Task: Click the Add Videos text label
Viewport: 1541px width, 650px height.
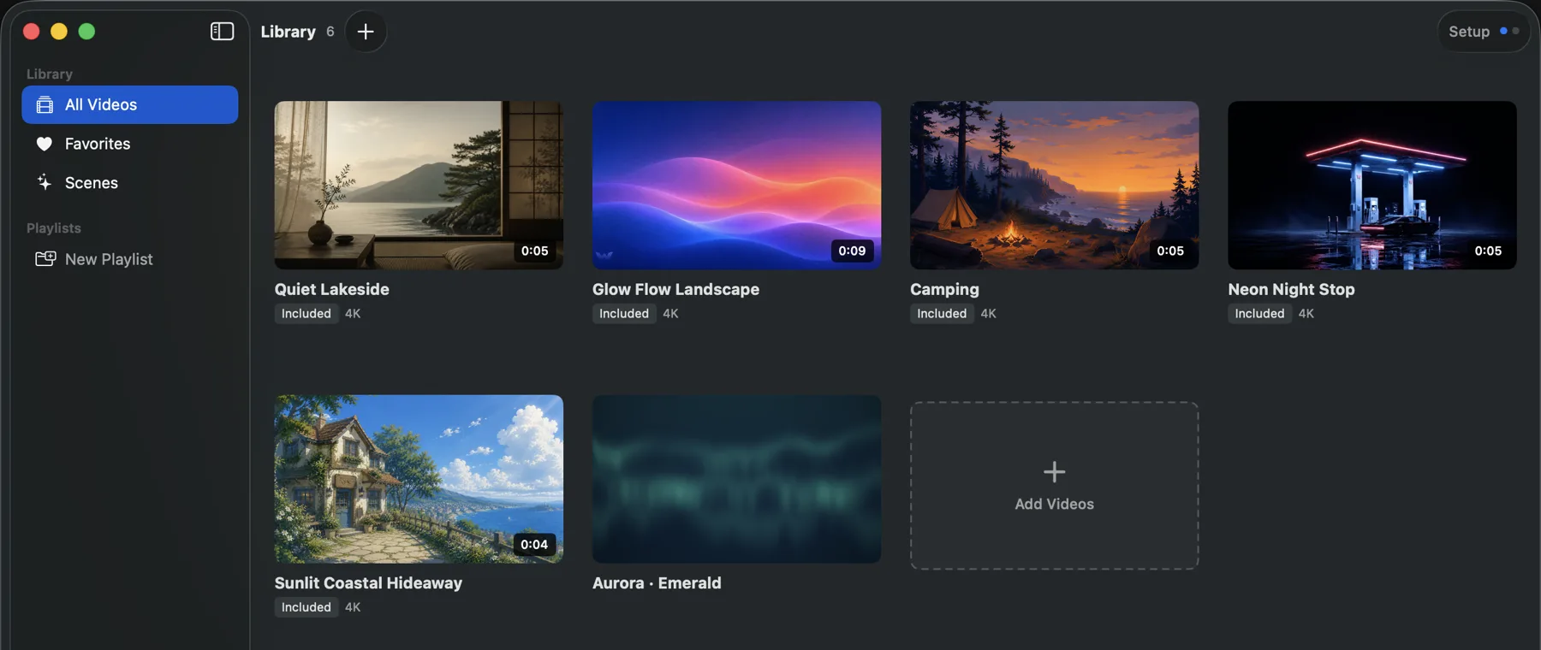Action: (1054, 505)
